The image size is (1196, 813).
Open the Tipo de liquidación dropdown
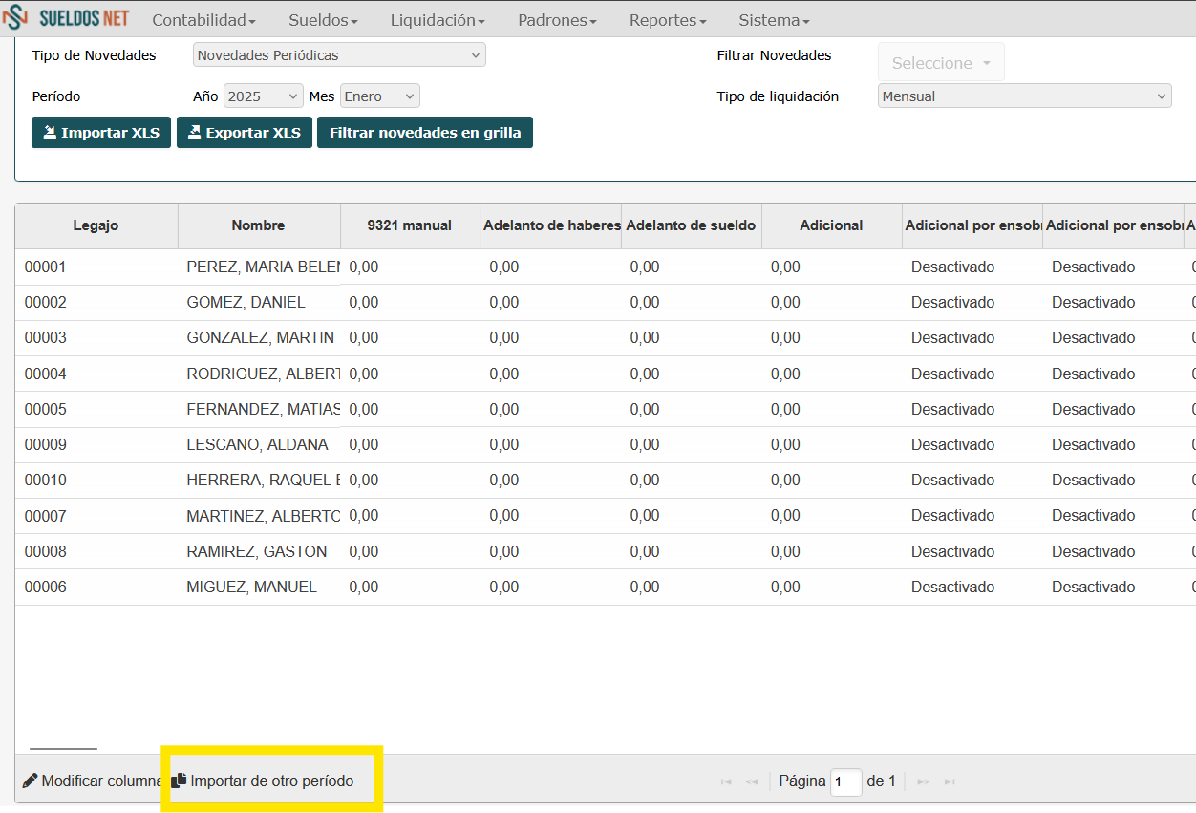[1024, 96]
